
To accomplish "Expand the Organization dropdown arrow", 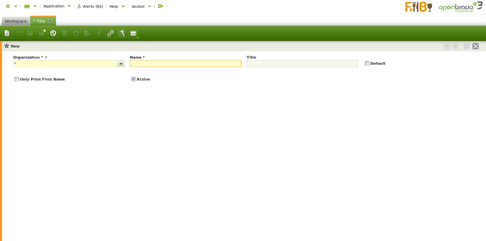I will [121, 64].
